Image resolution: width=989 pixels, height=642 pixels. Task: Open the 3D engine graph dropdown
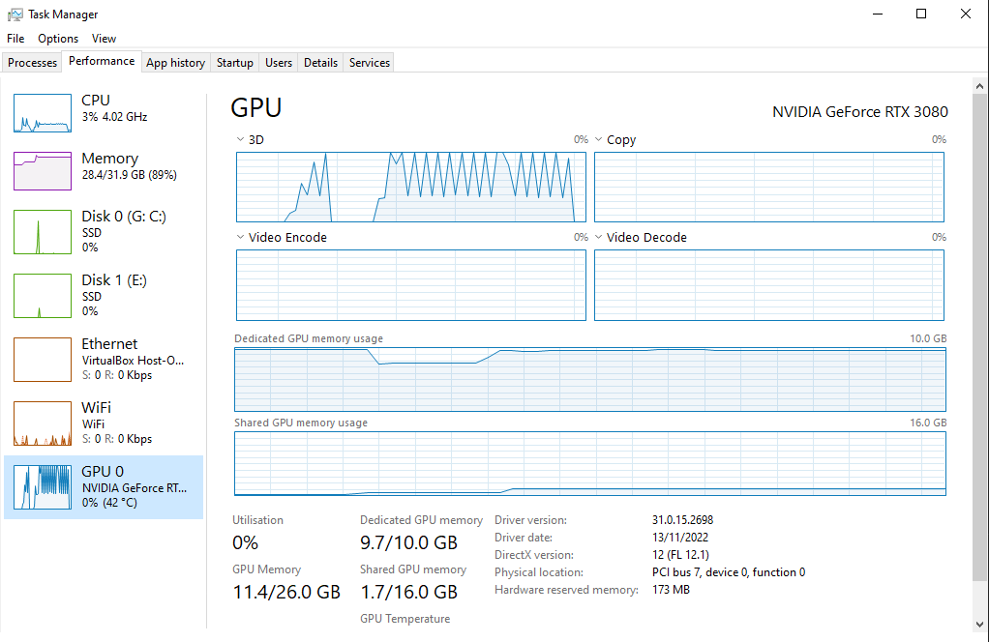click(x=240, y=139)
